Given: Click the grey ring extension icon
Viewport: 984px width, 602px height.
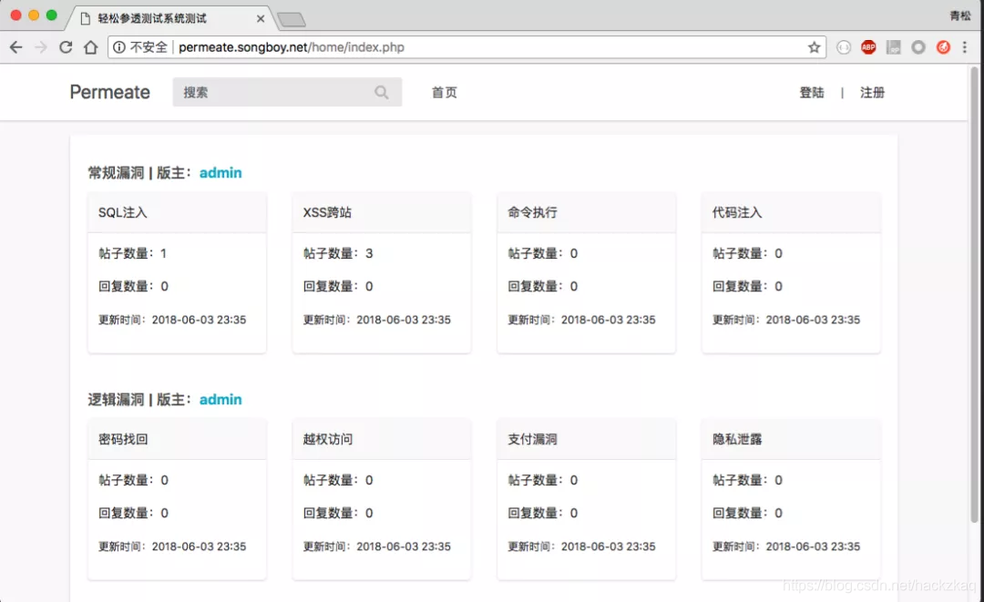Looking at the screenshot, I should point(918,47).
